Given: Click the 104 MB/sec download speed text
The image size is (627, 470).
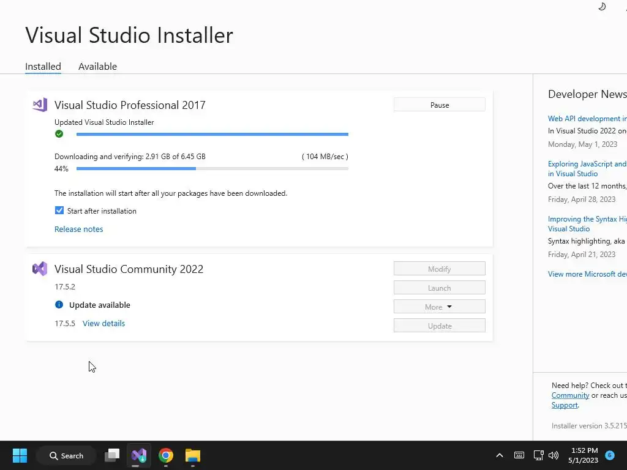Looking at the screenshot, I should 325,157.
